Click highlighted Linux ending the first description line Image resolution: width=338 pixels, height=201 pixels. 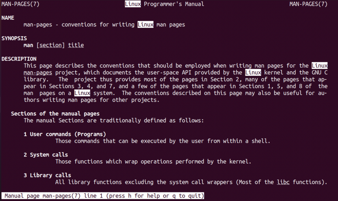click(x=320, y=65)
